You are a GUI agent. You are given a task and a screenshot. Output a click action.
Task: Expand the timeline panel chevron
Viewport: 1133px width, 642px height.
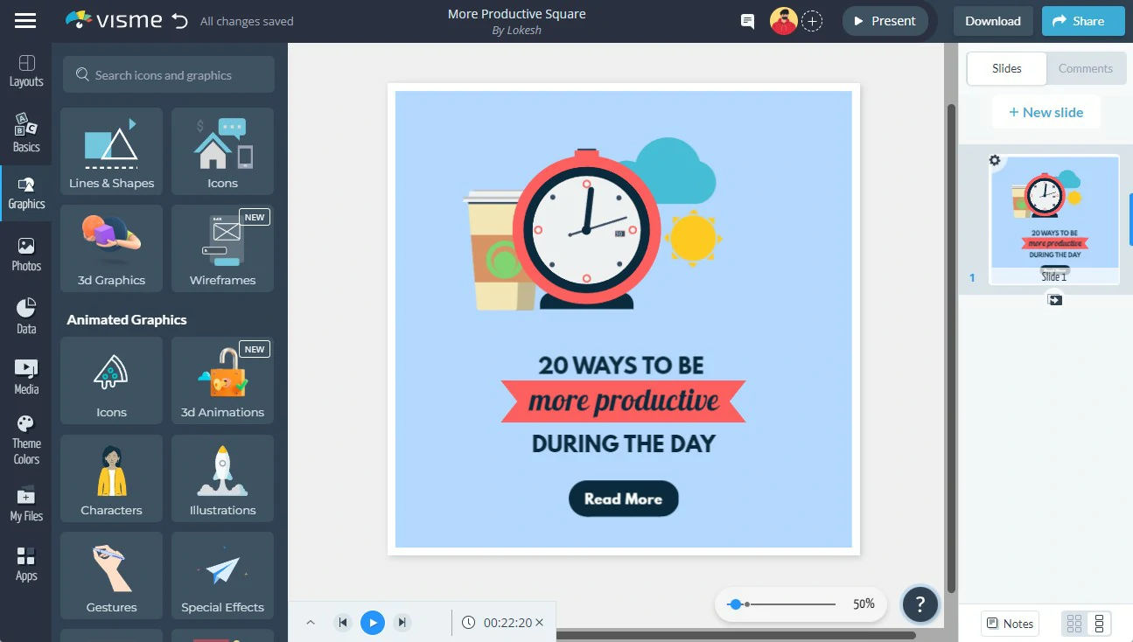pos(311,623)
